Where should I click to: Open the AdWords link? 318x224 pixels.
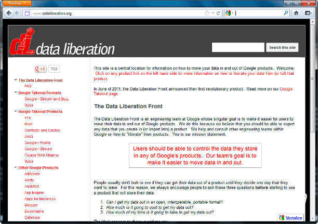pos(32,174)
